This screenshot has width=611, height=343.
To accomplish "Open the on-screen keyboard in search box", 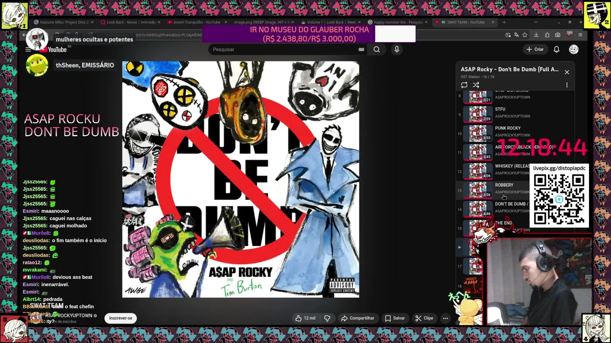I will (361, 50).
